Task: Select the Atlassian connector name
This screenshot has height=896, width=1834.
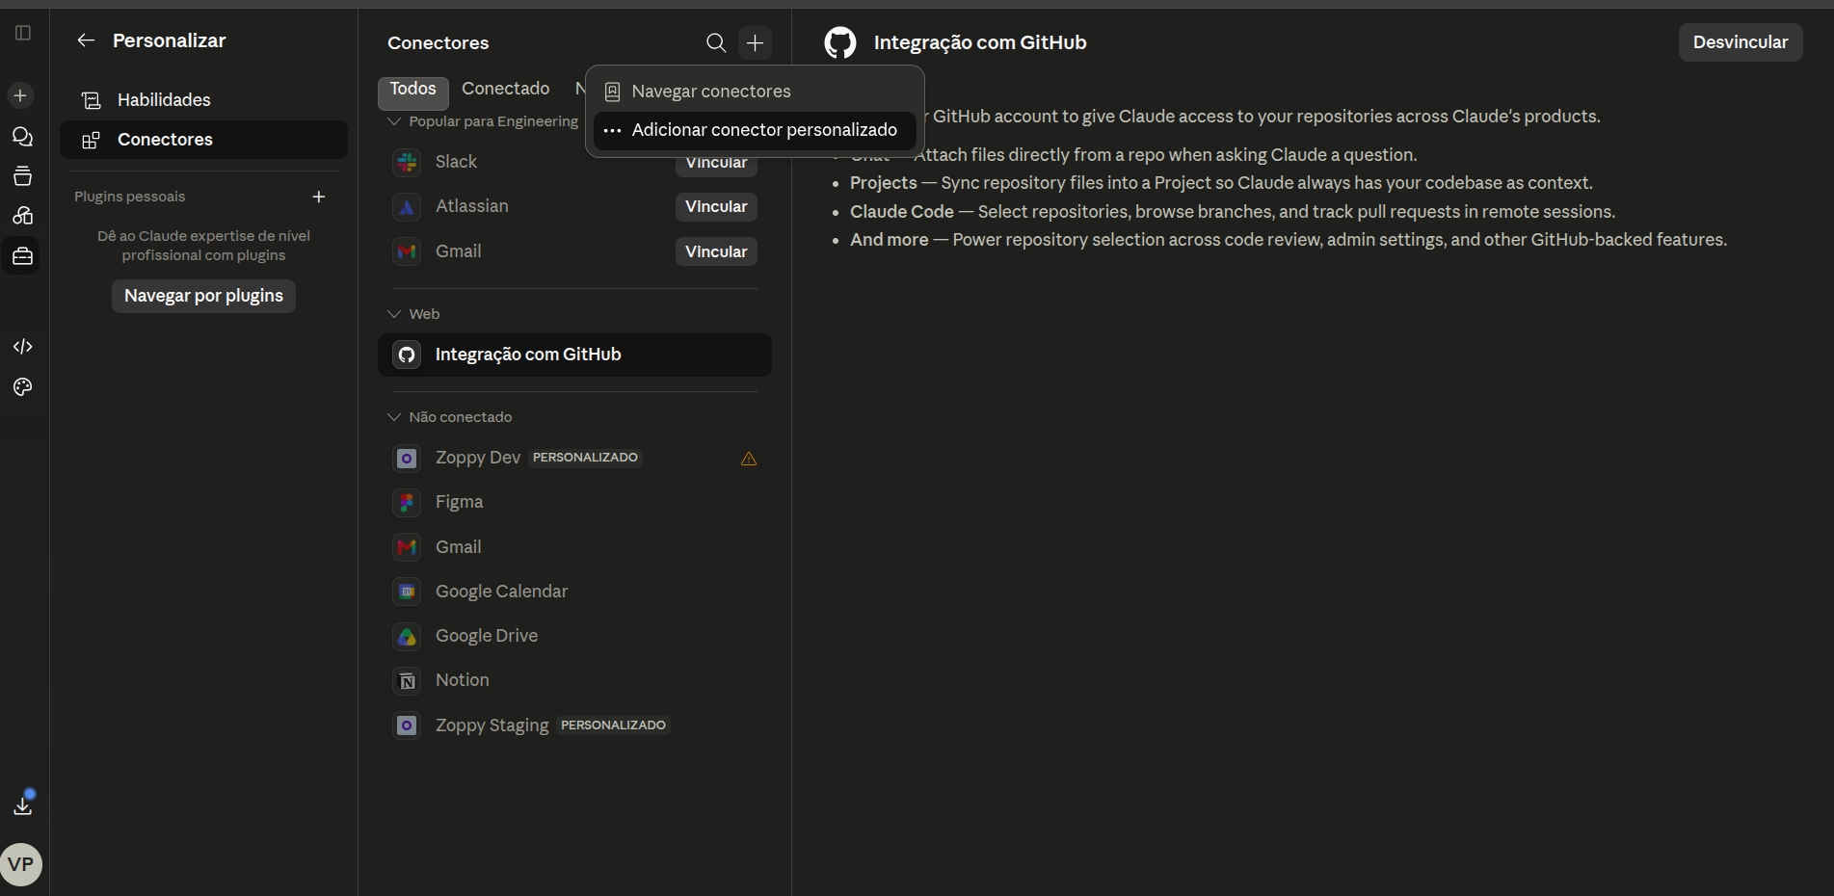Action: click(x=471, y=206)
